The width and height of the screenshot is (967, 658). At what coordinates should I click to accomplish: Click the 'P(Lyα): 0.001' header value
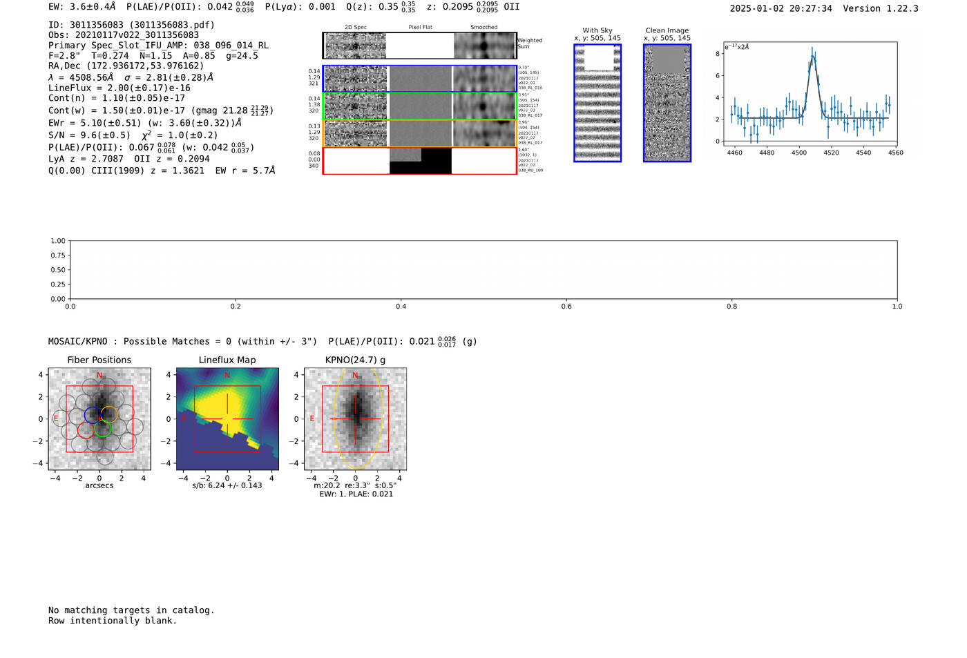[x=300, y=7]
